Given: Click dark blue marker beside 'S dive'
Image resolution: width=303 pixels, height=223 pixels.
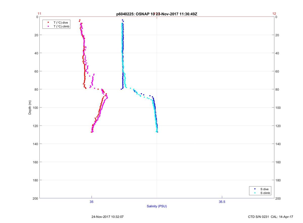Looking at the screenshot, I should (x=255, y=189).
